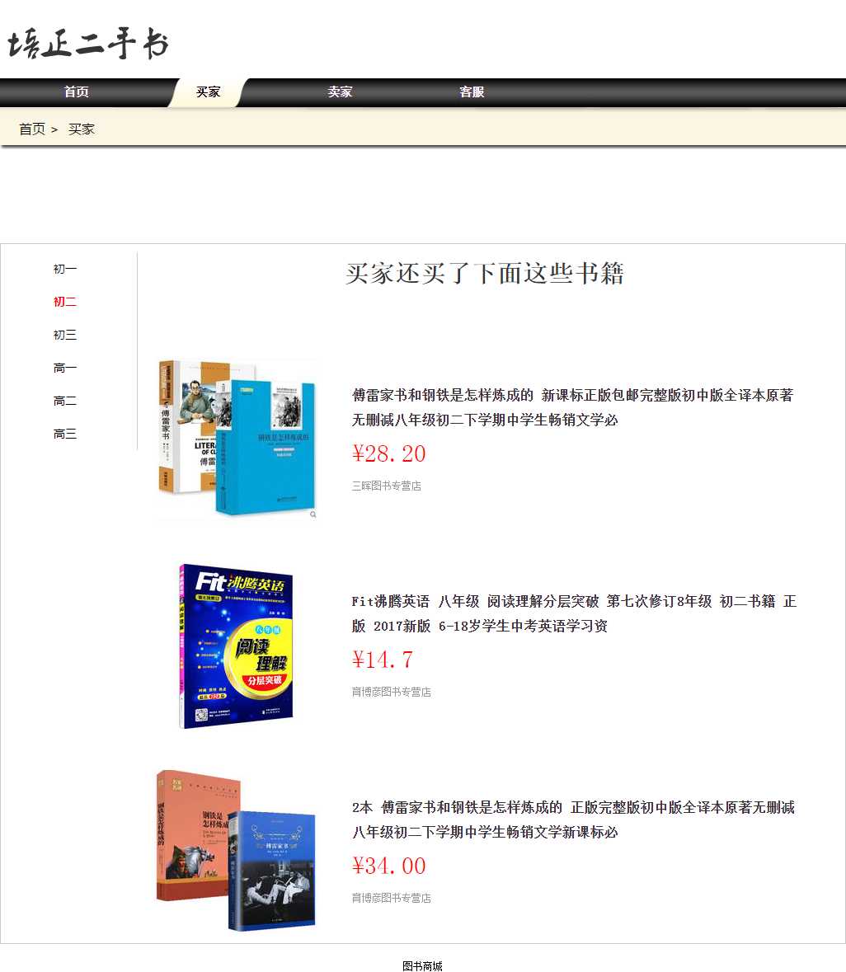Image resolution: width=846 pixels, height=972 pixels.
Task: Open Fit沸腾英语 book cover image
Action: 237,646
